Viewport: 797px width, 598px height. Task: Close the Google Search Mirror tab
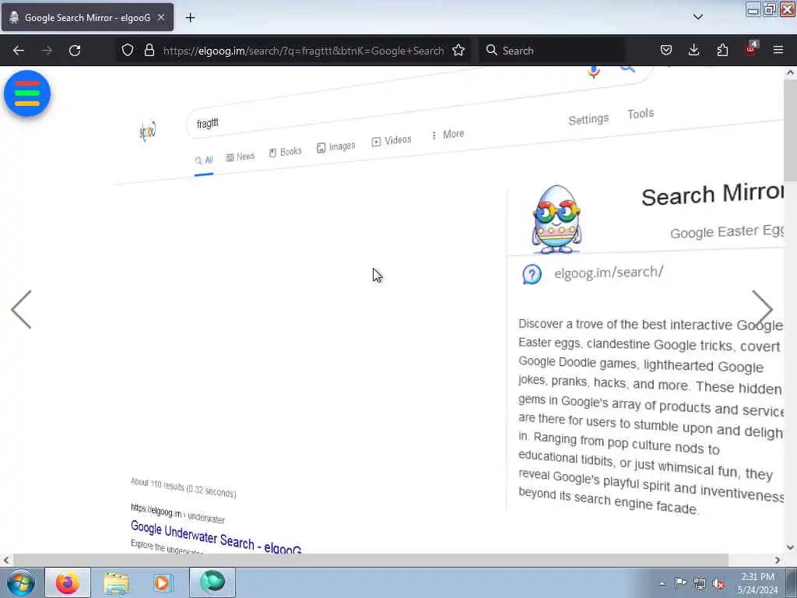point(161,17)
